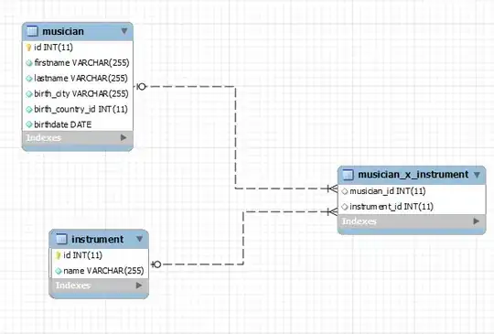This screenshot has width=494, height=334.
Task: Select the 'firstname VARCHAR(255)' column
Action: (x=77, y=63)
